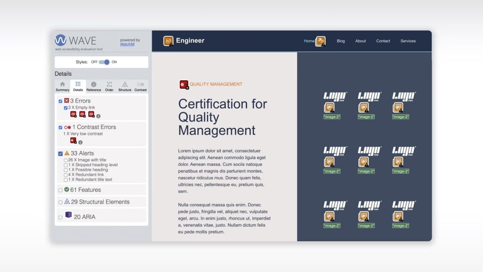
Task: Follow the WebAIM link
Action: point(127,44)
